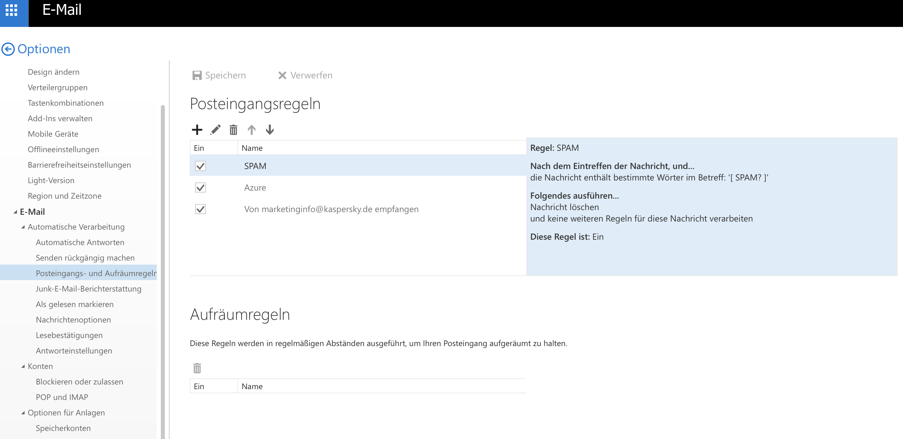Click the Speichern button label

(225, 75)
